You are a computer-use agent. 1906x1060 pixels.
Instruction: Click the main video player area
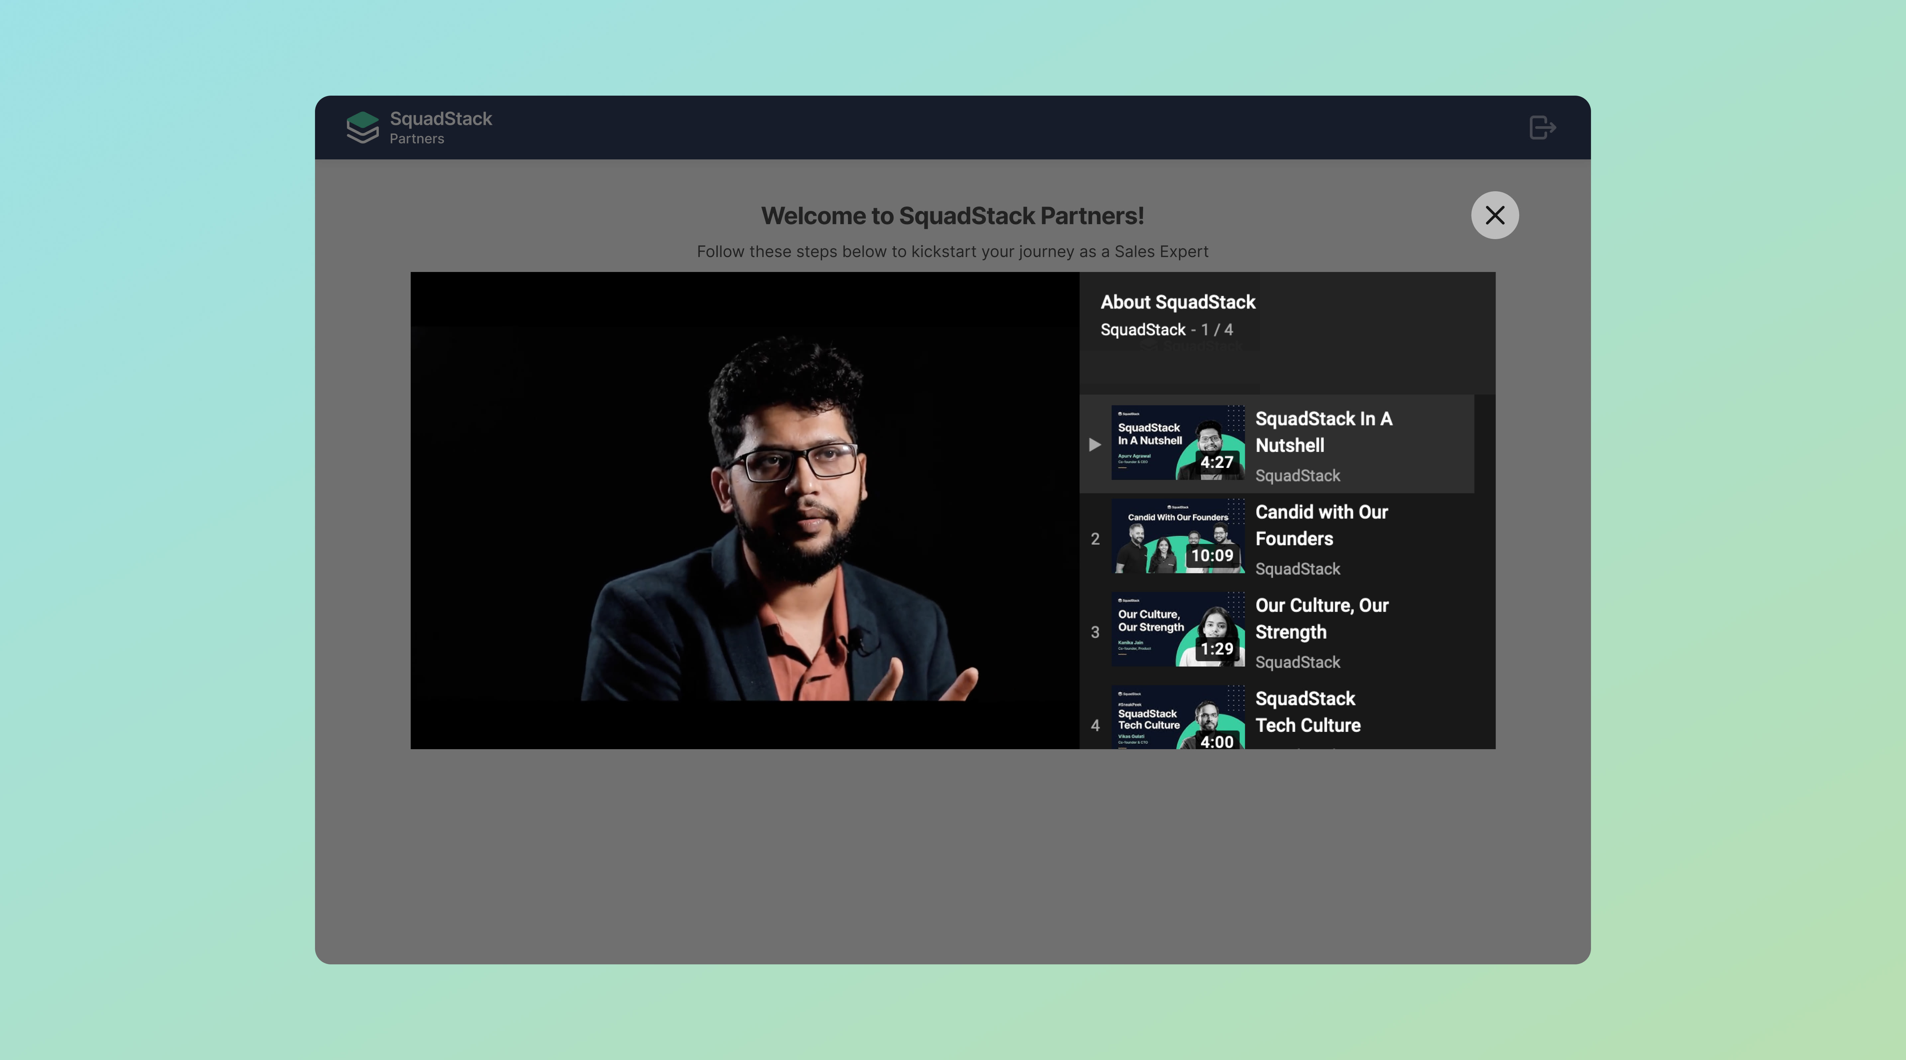pos(745,510)
